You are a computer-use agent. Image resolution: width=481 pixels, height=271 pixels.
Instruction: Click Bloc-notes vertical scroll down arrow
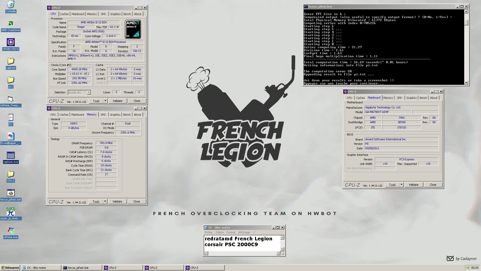pos(282,249)
